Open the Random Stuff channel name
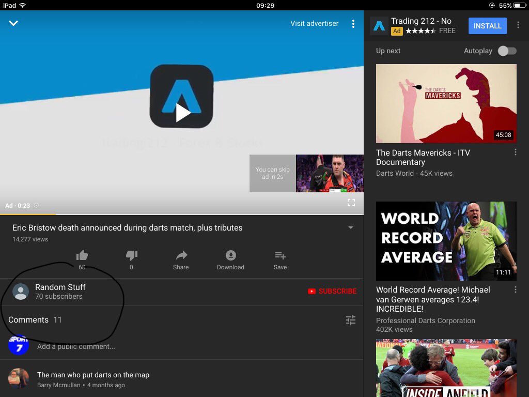Viewport: 529px width, 397px height. (x=60, y=287)
